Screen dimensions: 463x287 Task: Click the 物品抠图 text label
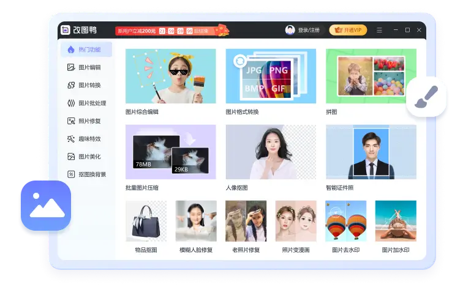146,250
